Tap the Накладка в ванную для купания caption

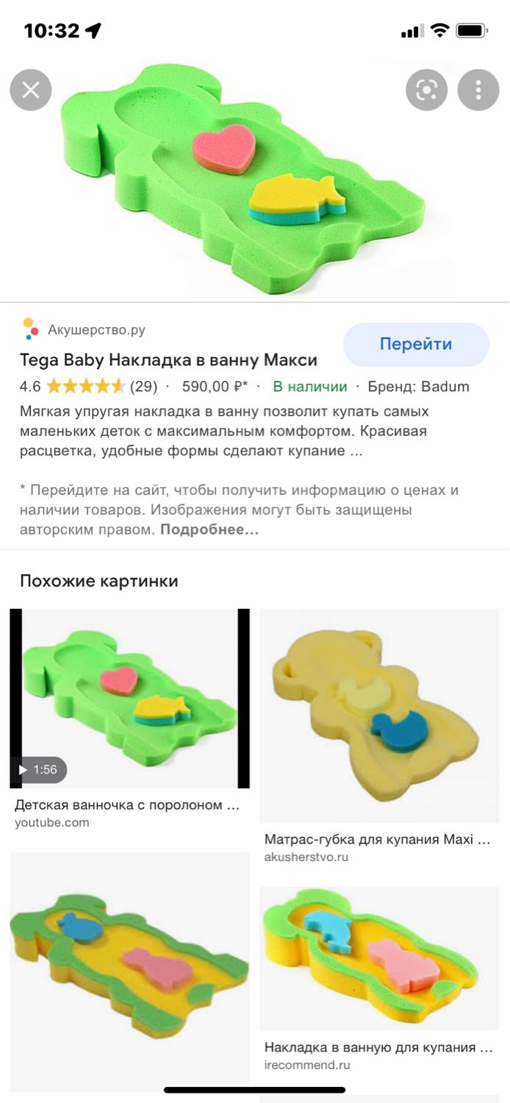click(378, 1047)
